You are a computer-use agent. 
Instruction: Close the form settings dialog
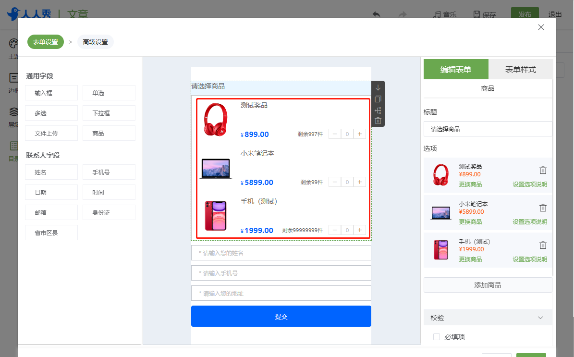point(541,27)
